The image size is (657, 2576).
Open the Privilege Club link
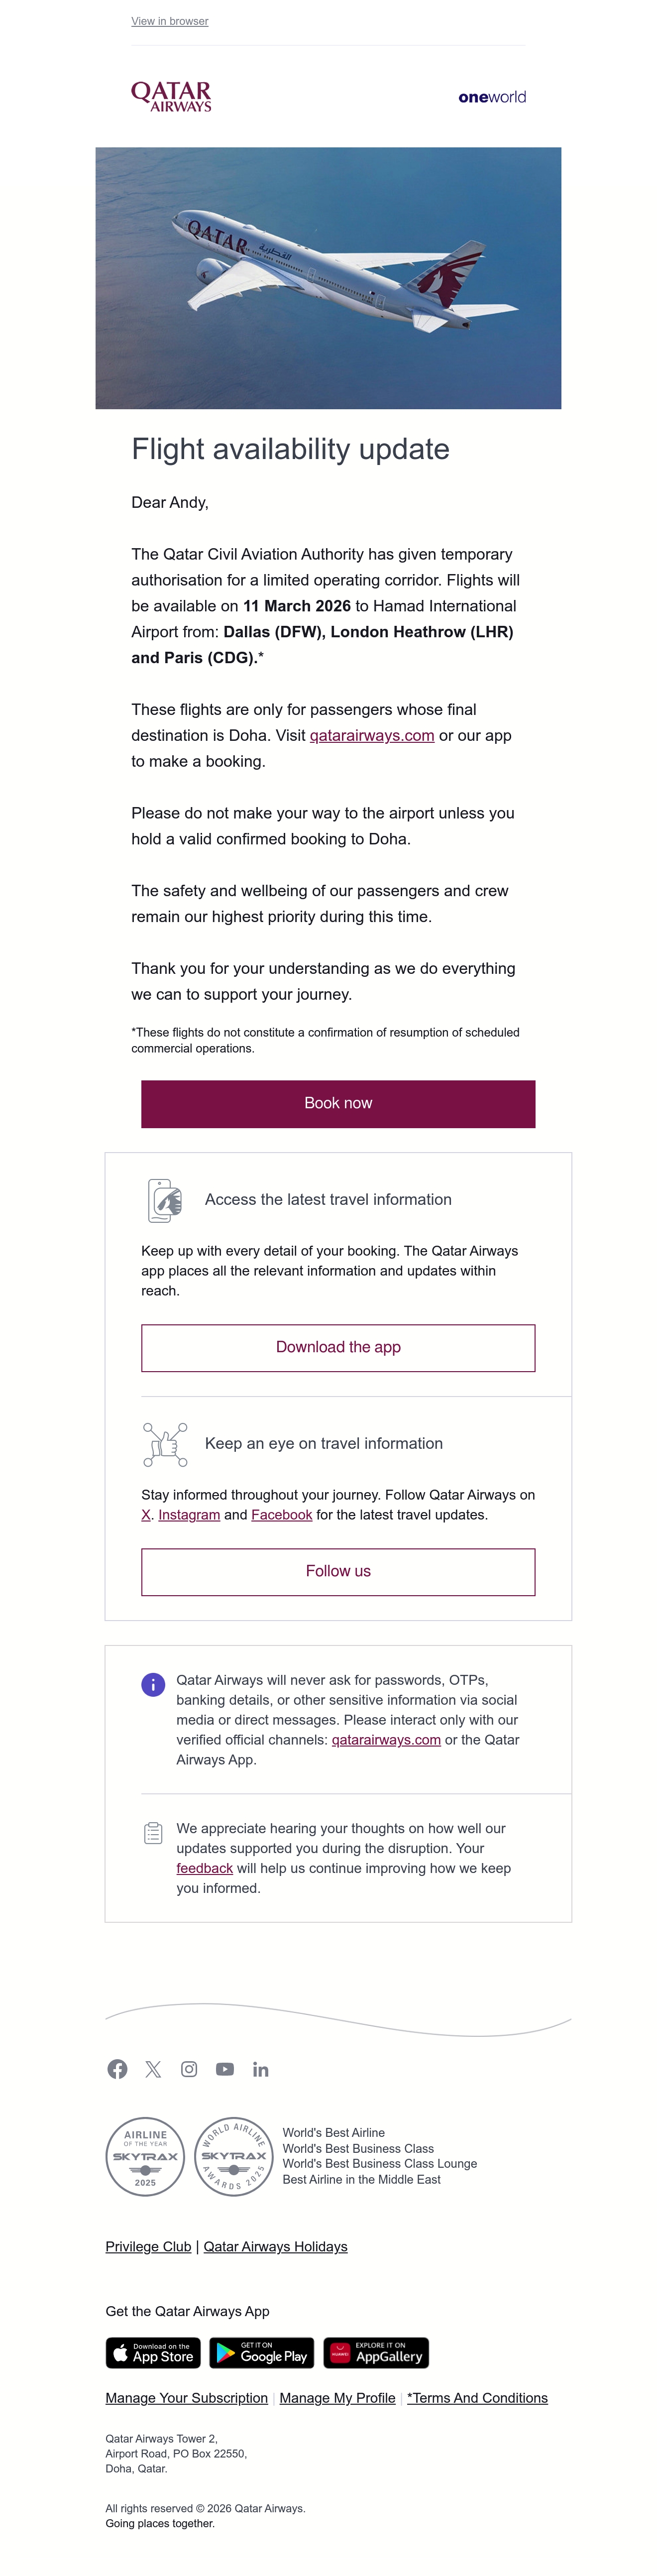[x=148, y=2246]
